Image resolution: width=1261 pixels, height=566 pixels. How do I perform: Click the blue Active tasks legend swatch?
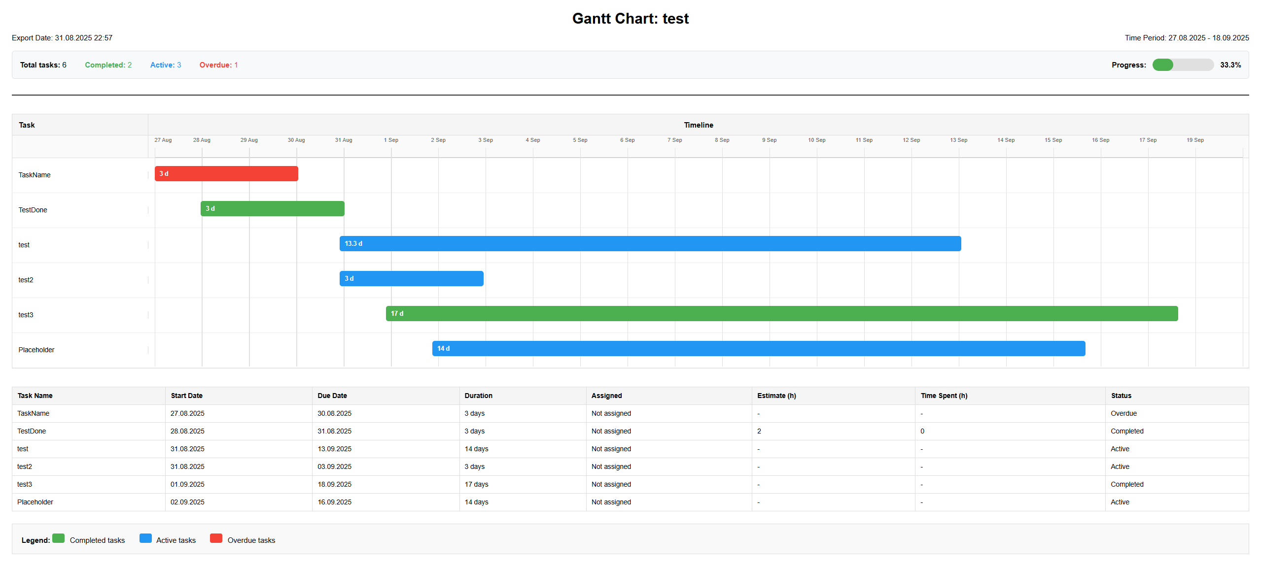pyautogui.click(x=145, y=538)
